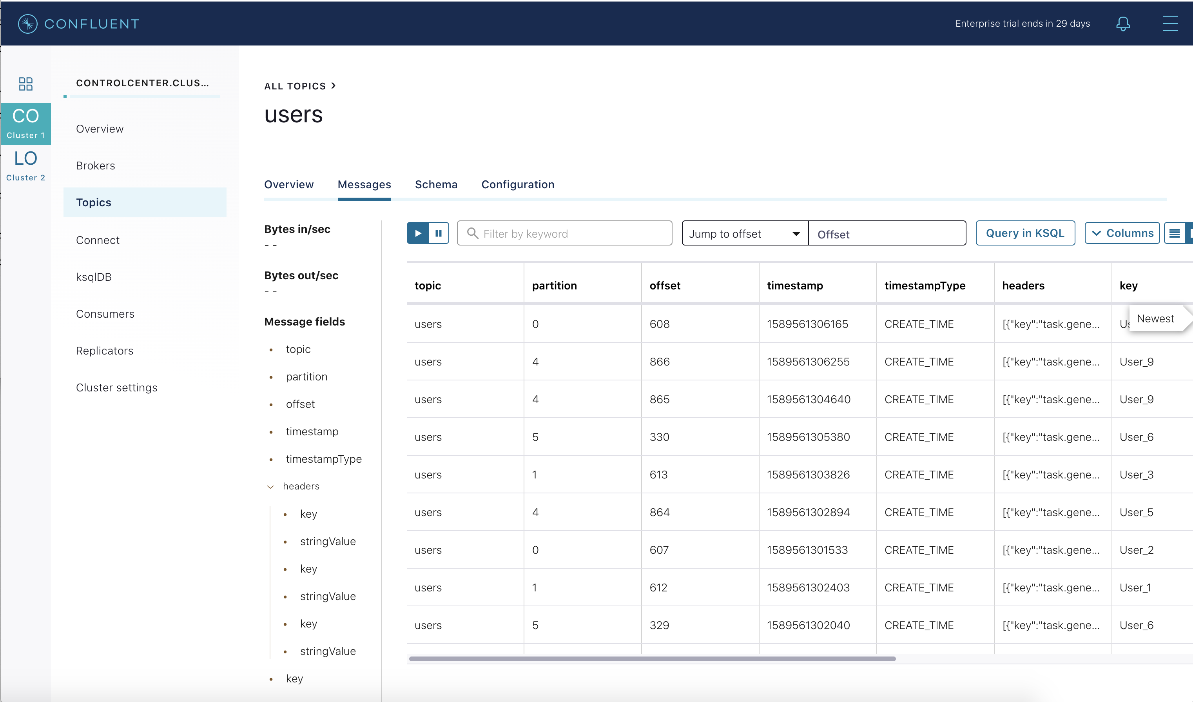Viewport: 1193px width, 702px height.
Task: Select the topic message field
Action: click(x=298, y=349)
